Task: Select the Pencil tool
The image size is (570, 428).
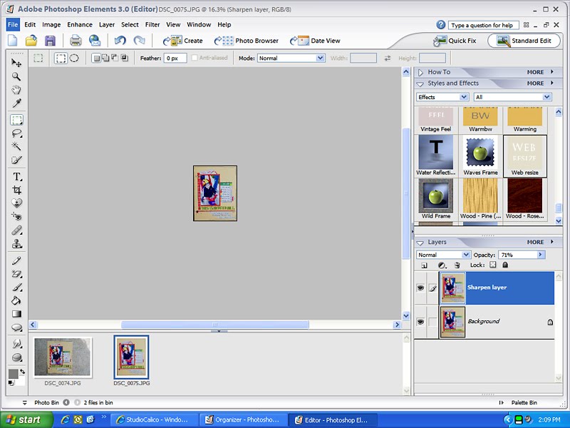Action: tap(16, 260)
